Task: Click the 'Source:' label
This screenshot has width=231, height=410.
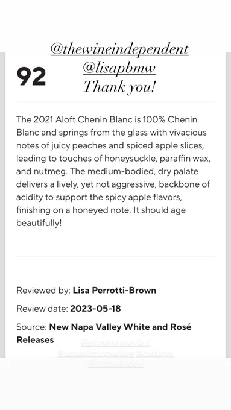Action: (x=31, y=327)
